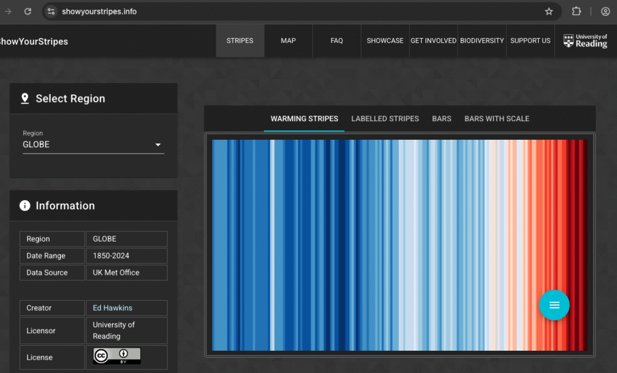Image resolution: width=617 pixels, height=373 pixels.
Task: Open the FAQ navigation item
Action: point(336,41)
